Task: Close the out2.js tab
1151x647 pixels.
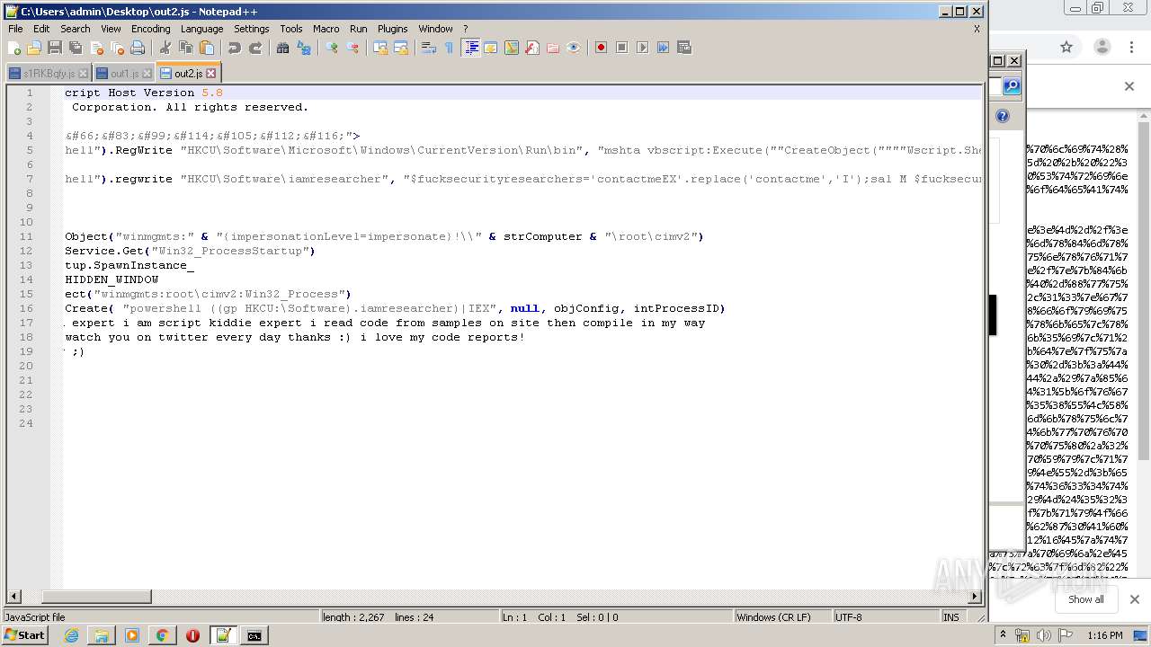Action: 211,73
